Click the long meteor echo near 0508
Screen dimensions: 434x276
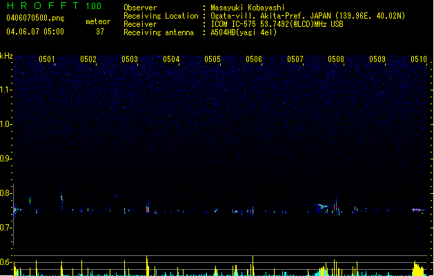(x=321, y=206)
